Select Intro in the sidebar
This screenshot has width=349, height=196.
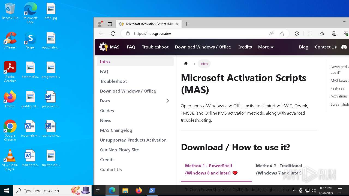pyautogui.click(x=135, y=62)
